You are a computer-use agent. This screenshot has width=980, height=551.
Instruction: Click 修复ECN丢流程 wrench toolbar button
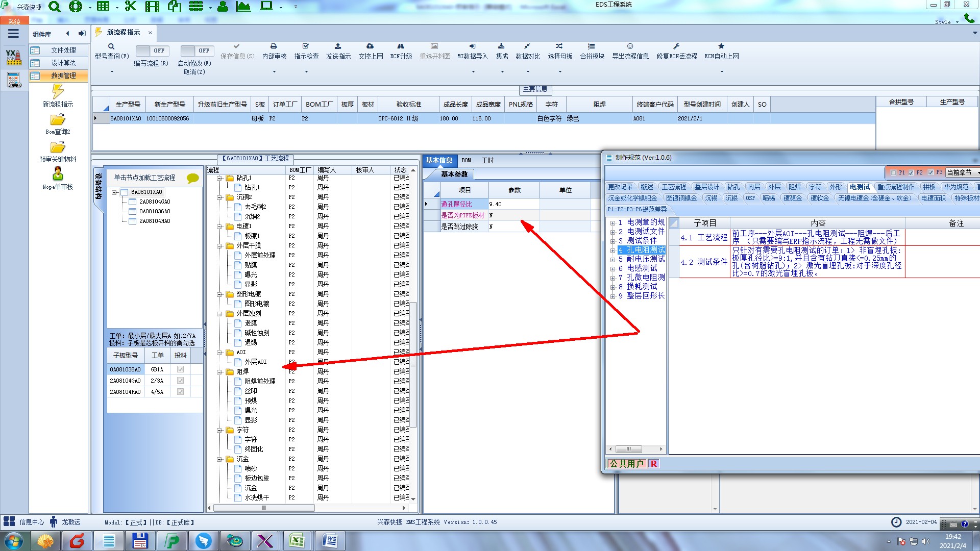click(x=677, y=52)
